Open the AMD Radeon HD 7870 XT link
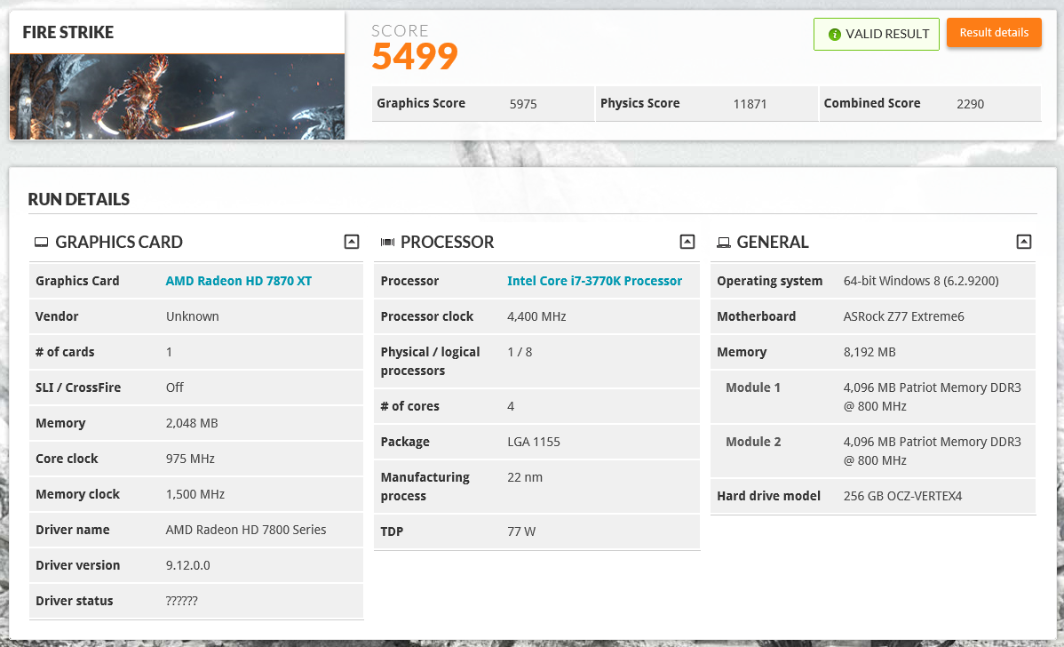Viewport: 1064px width, 647px height. [x=239, y=281]
